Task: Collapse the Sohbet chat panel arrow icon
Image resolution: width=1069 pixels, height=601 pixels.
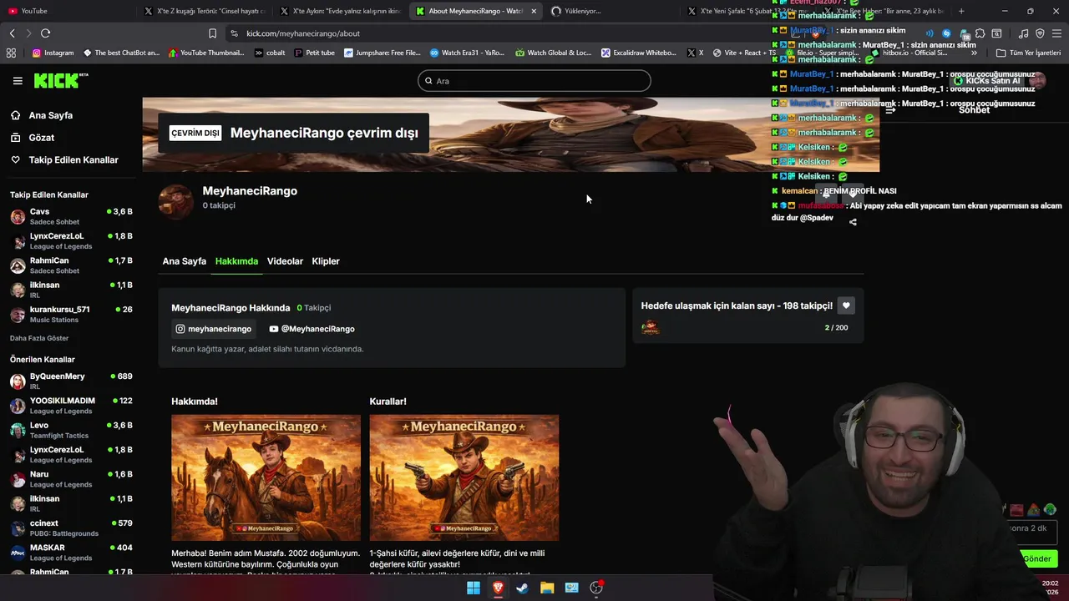Action: click(x=890, y=110)
